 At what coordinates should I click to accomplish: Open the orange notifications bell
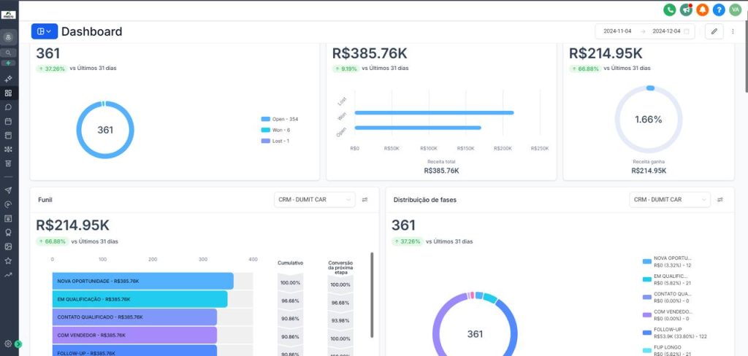click(702, 9)
